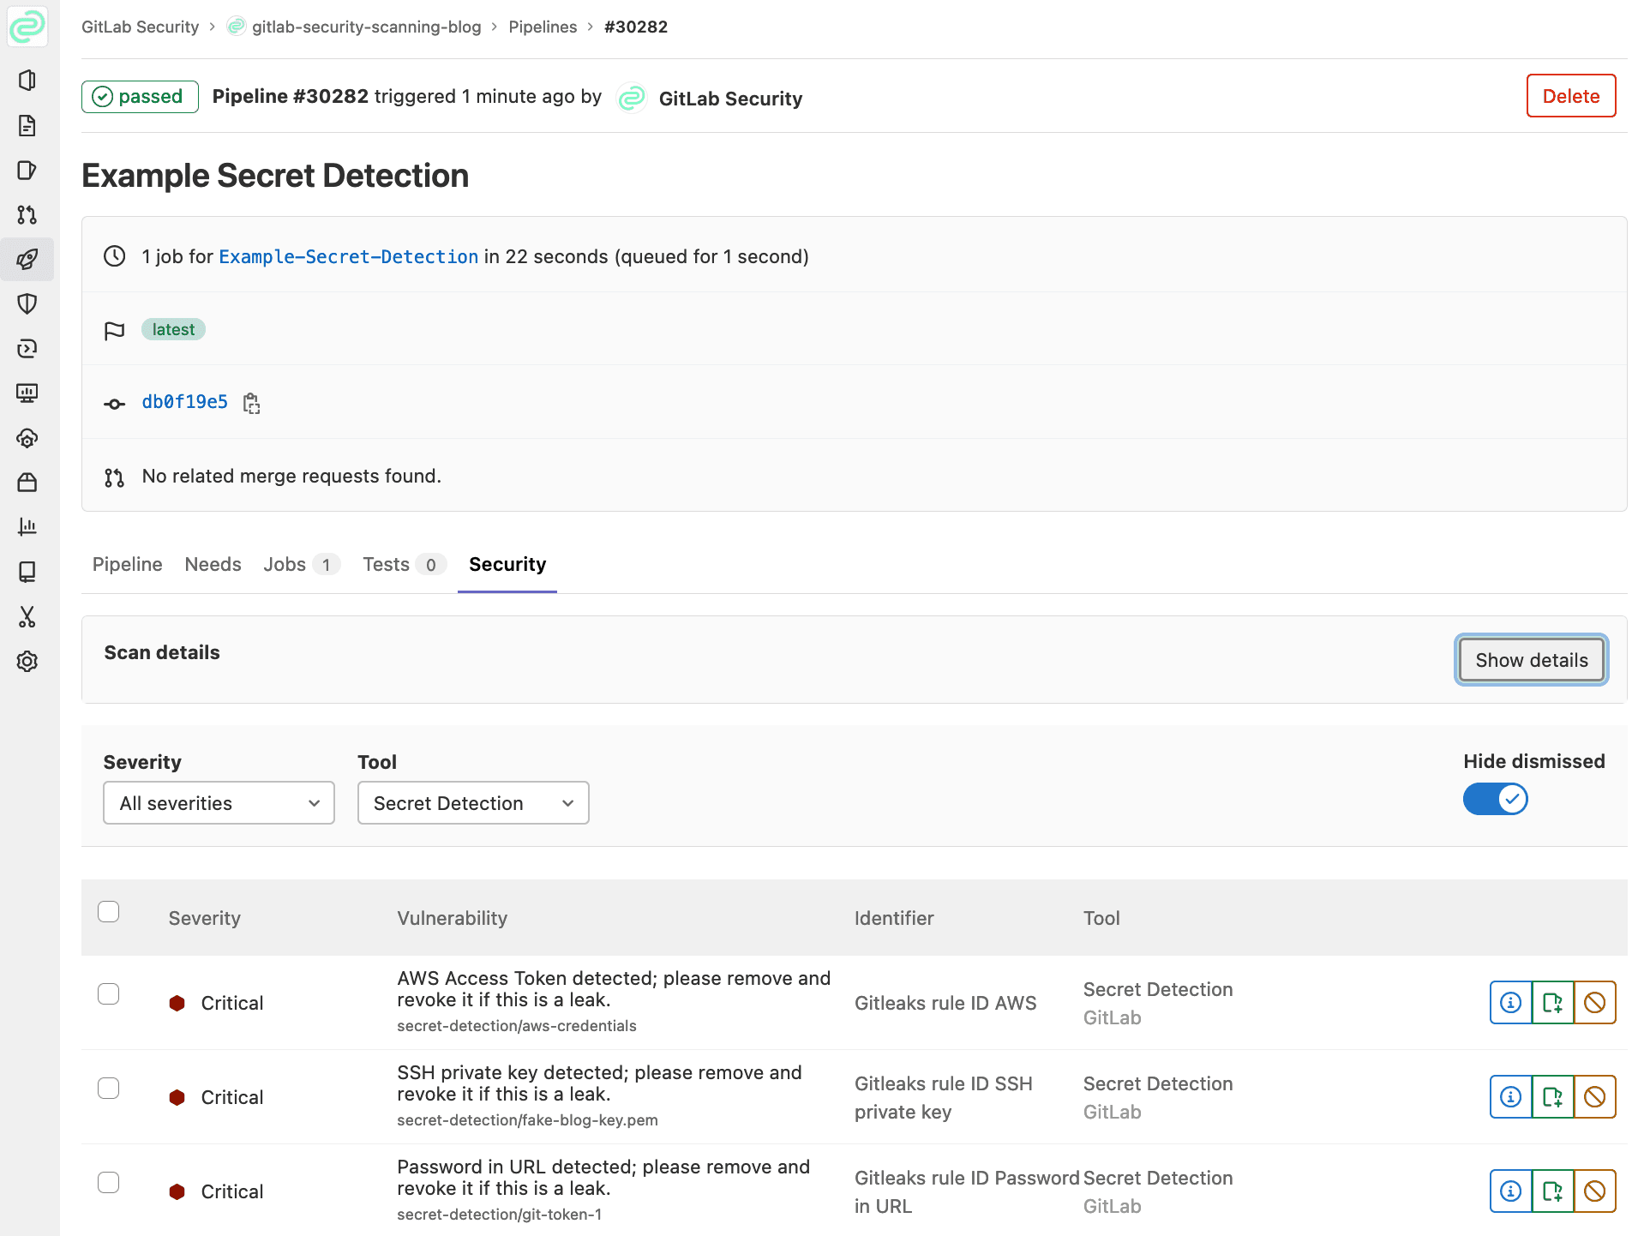Expand the Secret Detection tool dropdown
The height and width of the screenshot is (1236, 1644).
tap(473, 803)
